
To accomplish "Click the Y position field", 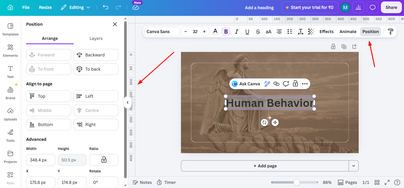I will (72, 182).
